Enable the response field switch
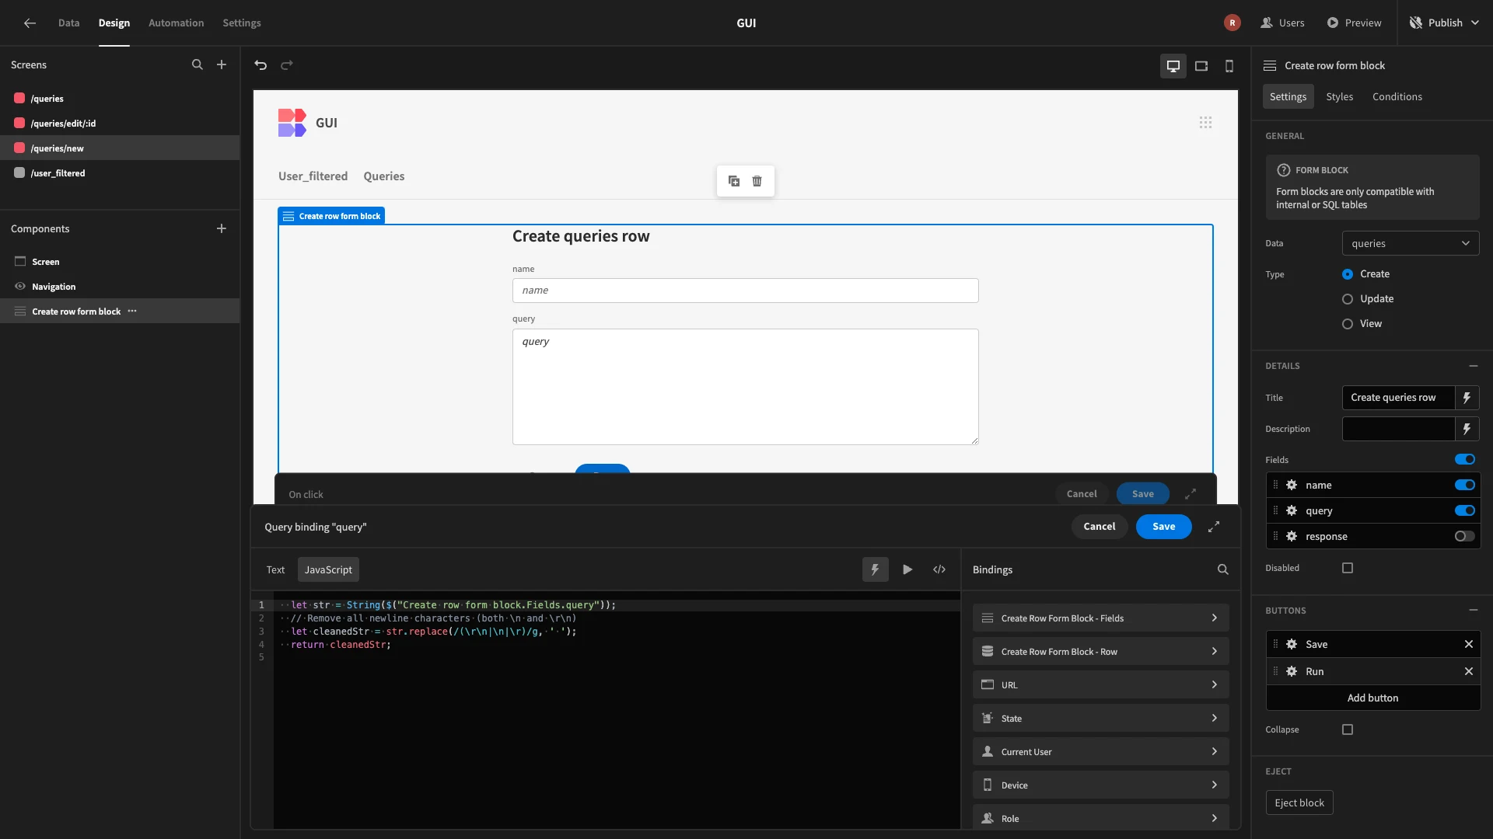 pyautogui.click(x=1465, y=536)
